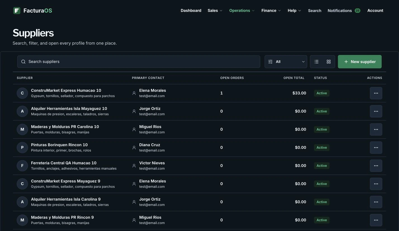The width and height of the screenshot is (399, 231).
Task: Open actions menu for Maderas y Molduras PR Rincon 9
Action: pyautogui.click(x=376, y=220)
